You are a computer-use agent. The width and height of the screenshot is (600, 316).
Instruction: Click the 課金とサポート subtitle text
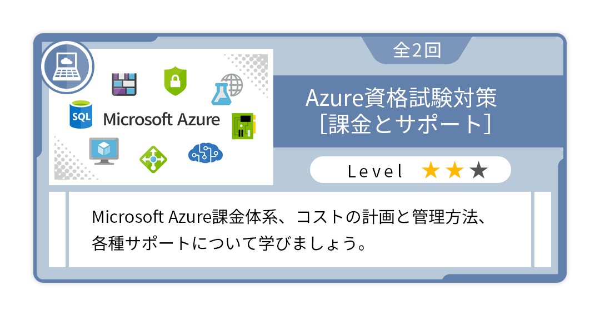(406, 124)
